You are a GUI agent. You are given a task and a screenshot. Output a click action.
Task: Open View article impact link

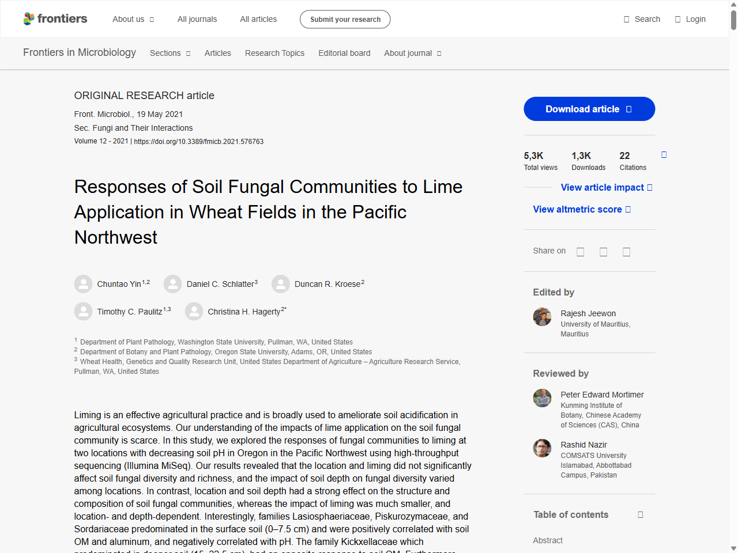(603, 187)
